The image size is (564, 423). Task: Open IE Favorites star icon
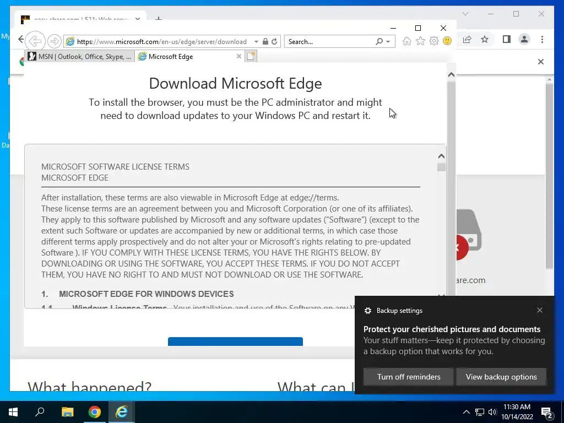[420, 41]
